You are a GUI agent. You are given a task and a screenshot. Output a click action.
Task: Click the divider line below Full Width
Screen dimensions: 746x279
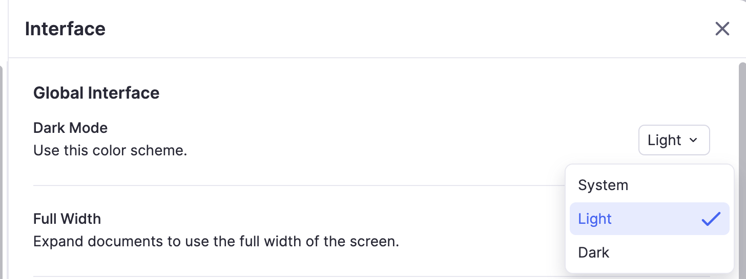(x=297, y=276)
